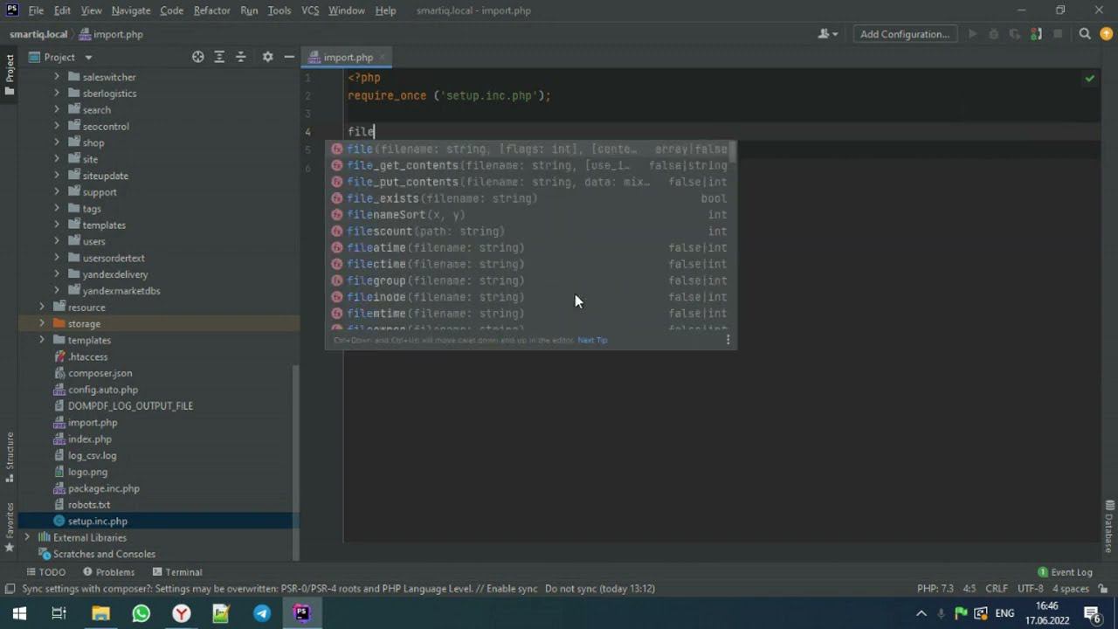This screenshot has width=1118, height=629.
Task: Expand the resource folder
Action: (42, 307)
